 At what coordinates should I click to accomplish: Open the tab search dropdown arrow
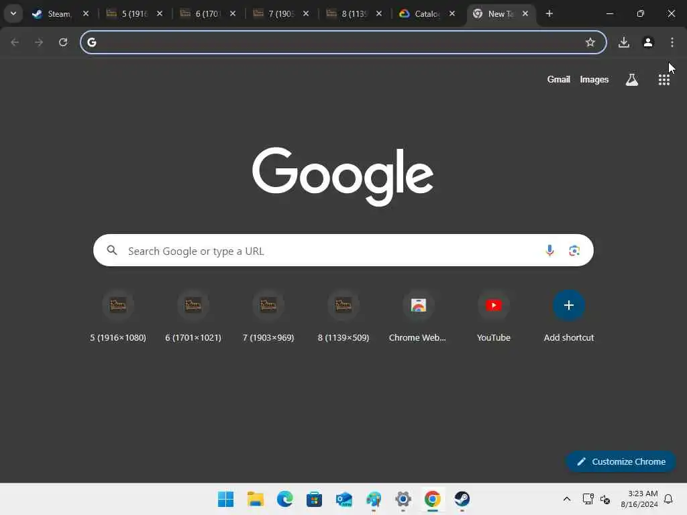[13, 13]
